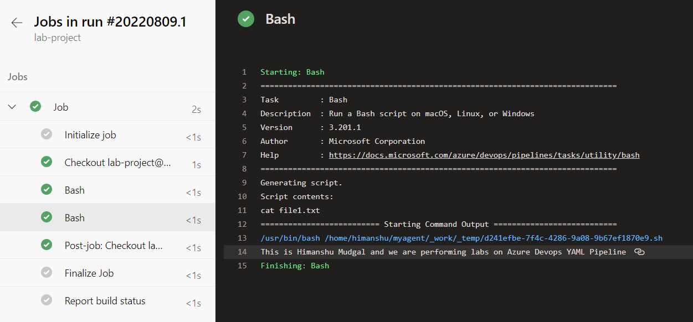The width and height of the screenshot is (693, 322).
Task: Go back using the left arrow icon
Action: [x=17, y=22]
